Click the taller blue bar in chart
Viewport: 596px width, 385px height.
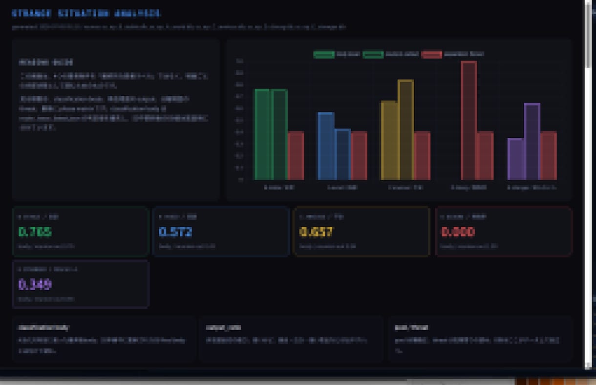[x=326, y=146]
